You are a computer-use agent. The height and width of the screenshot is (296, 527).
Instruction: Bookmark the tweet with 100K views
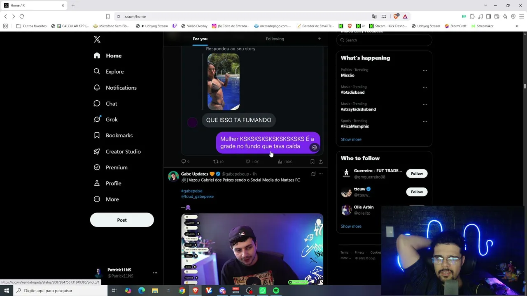[x=312, y=162]
